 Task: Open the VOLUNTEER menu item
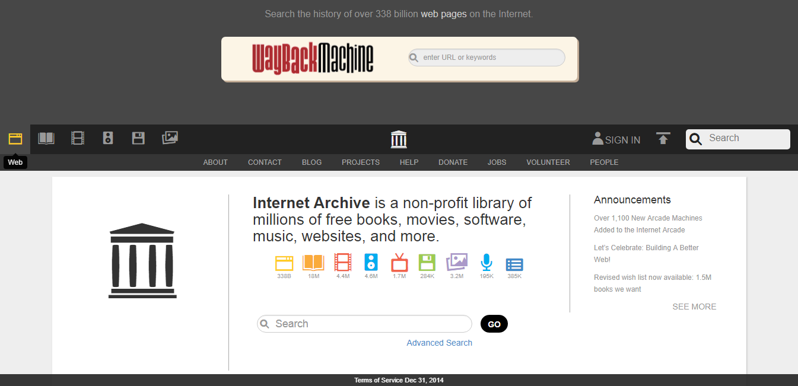(x=548, y=162)
